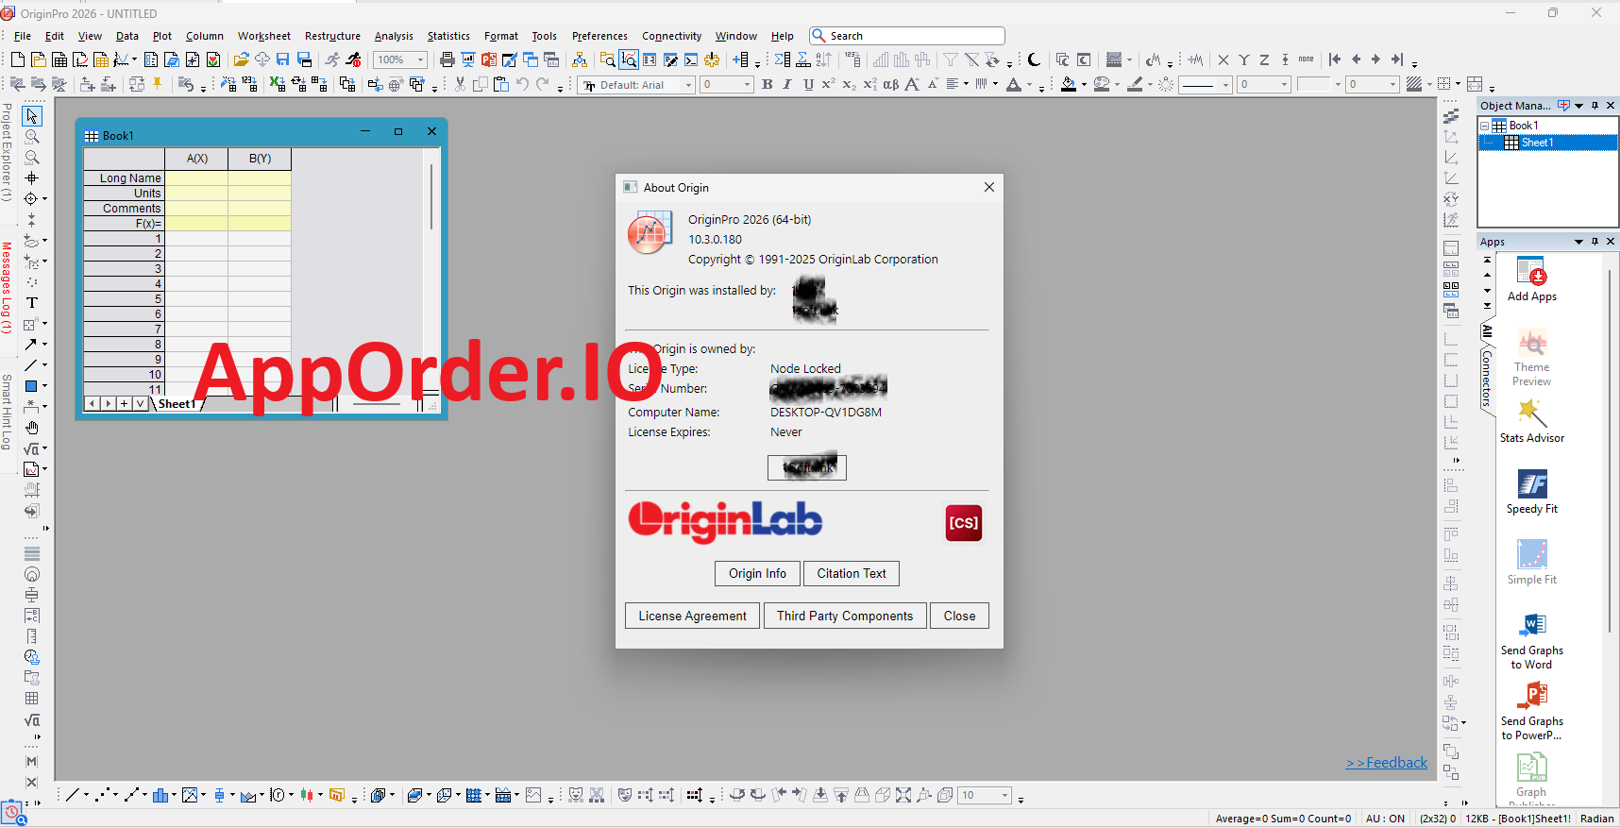This screenshot has width=1620, height=828.
Task: Click in the Search box
Action: (907, 36)
